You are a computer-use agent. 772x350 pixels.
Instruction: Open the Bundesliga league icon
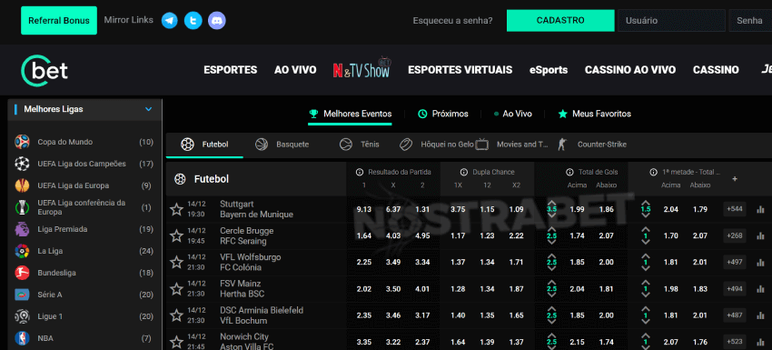point(22,273)
